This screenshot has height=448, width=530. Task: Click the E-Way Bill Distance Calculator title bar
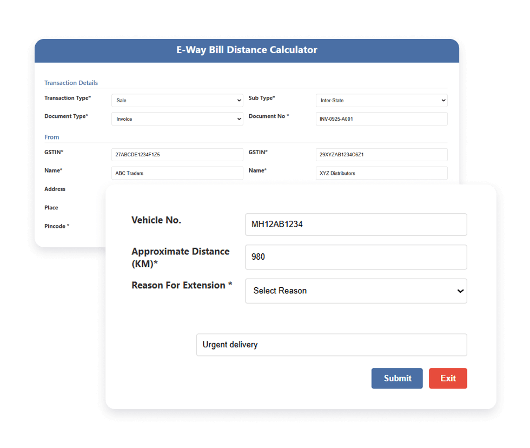pyautogui.click(x=247, y=50)
